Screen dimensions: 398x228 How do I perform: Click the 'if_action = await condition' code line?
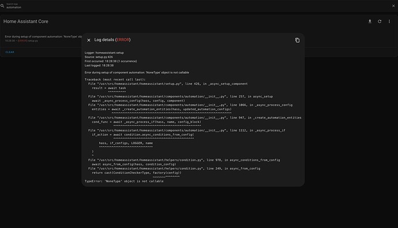coord(143,135)
